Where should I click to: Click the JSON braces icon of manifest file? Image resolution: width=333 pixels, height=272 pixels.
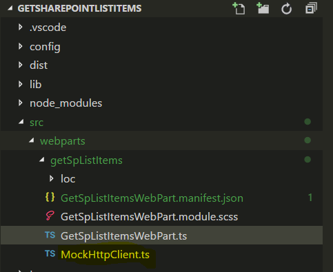pyautogui.click(x=50, y=198)
